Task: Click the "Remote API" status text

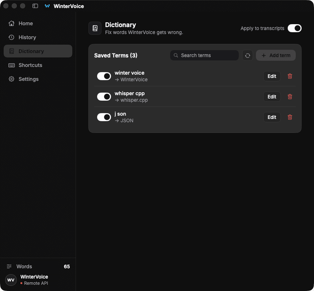Action: coord(36,283)
